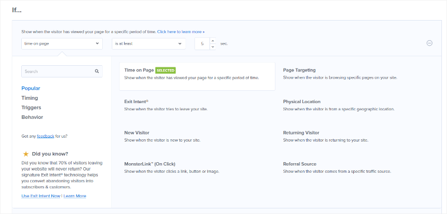This screenshot has height=214, width=447.
Task: Click the 'Did you know?' heading
Action: 50,154
